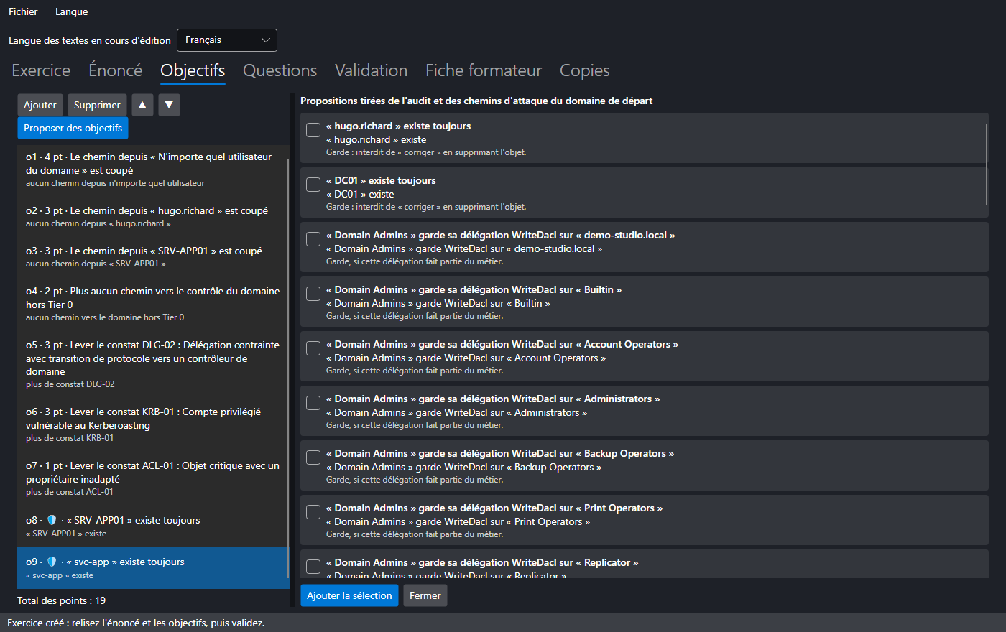
Task: Check the WriteDacl sur « Replicator » checkbox
Action: click(x=313, y=567)
